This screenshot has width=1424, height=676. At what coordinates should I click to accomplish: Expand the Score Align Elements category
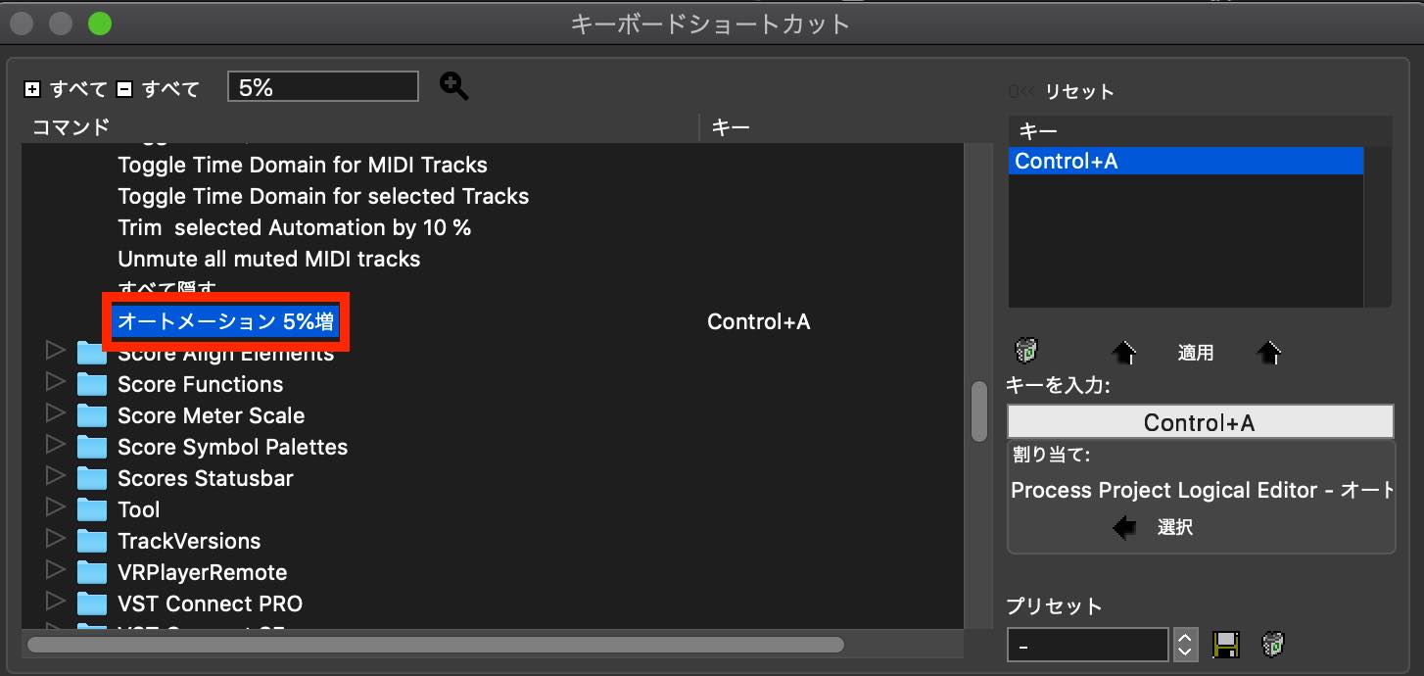pos(55,352)
